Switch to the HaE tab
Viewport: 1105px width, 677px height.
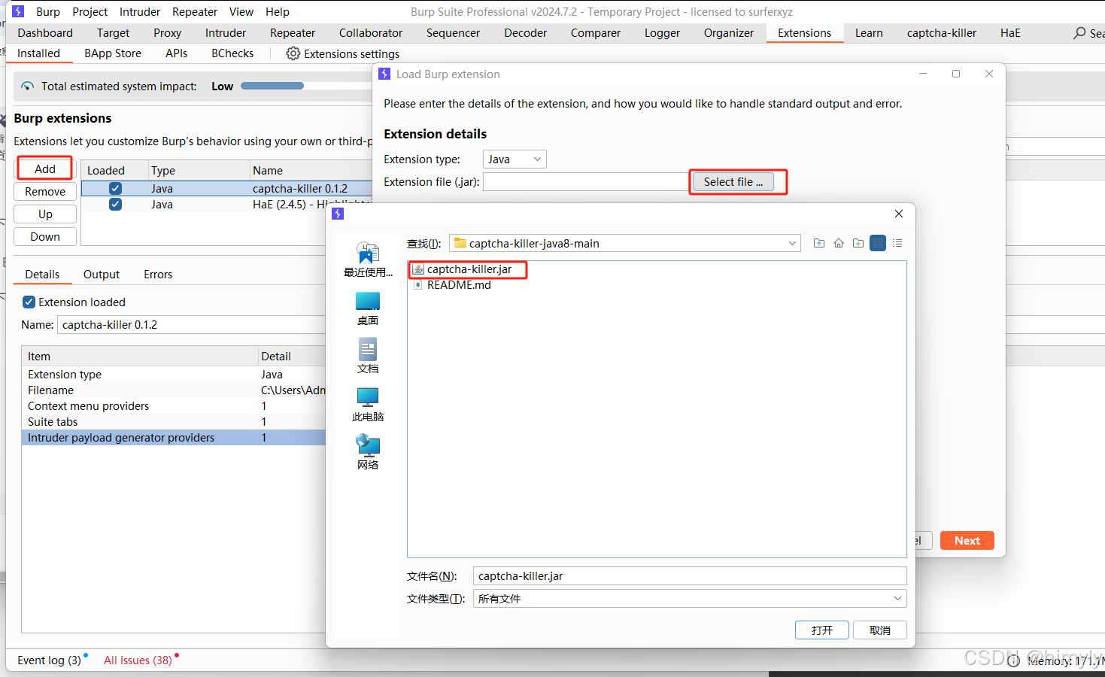click(1010, 33)
